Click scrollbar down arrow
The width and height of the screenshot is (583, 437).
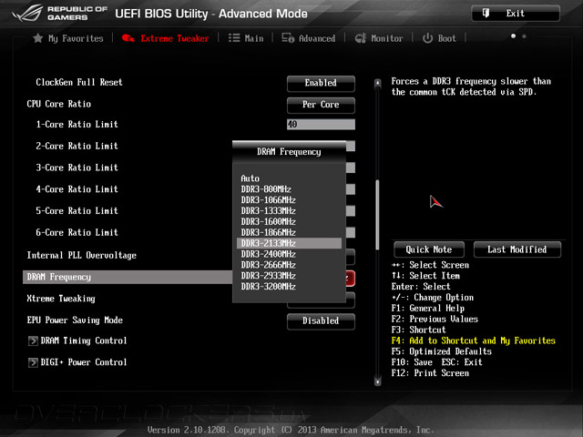377,381
